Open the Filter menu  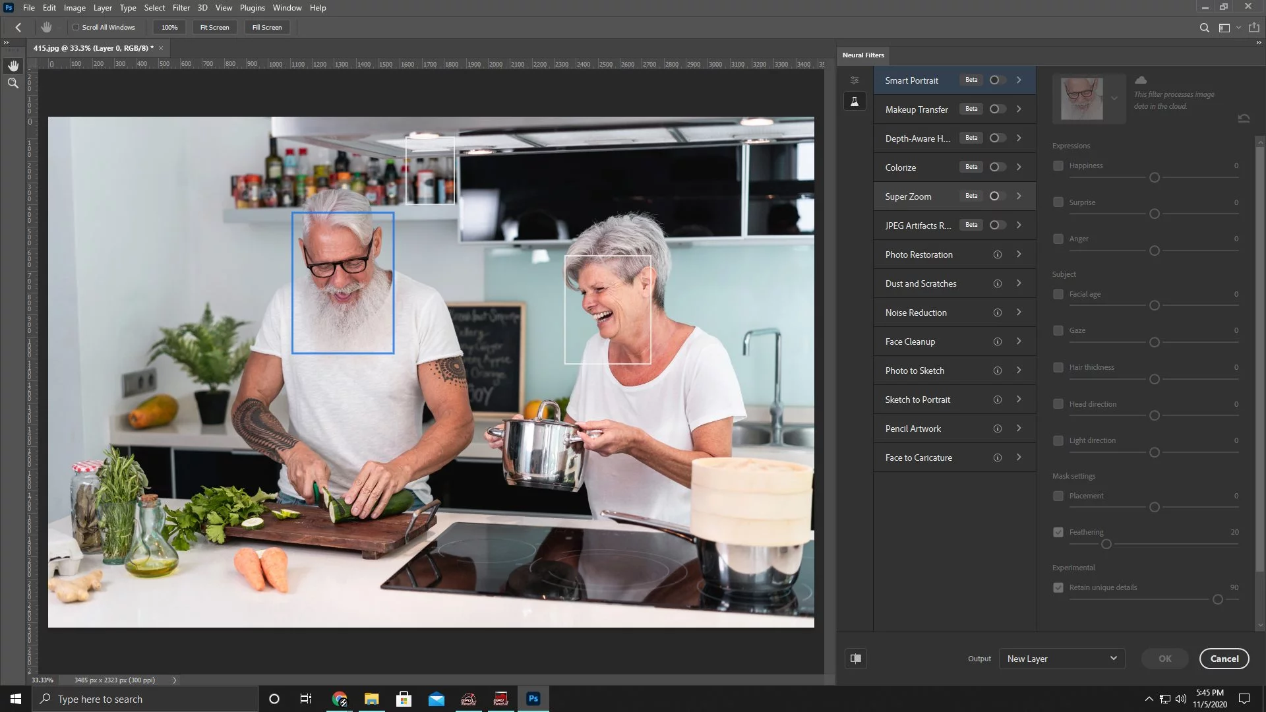tap(181, 8)
